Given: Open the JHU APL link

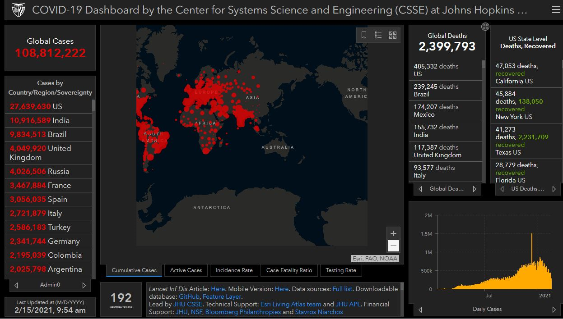Looking at the screenshot, I should point(348,304).
